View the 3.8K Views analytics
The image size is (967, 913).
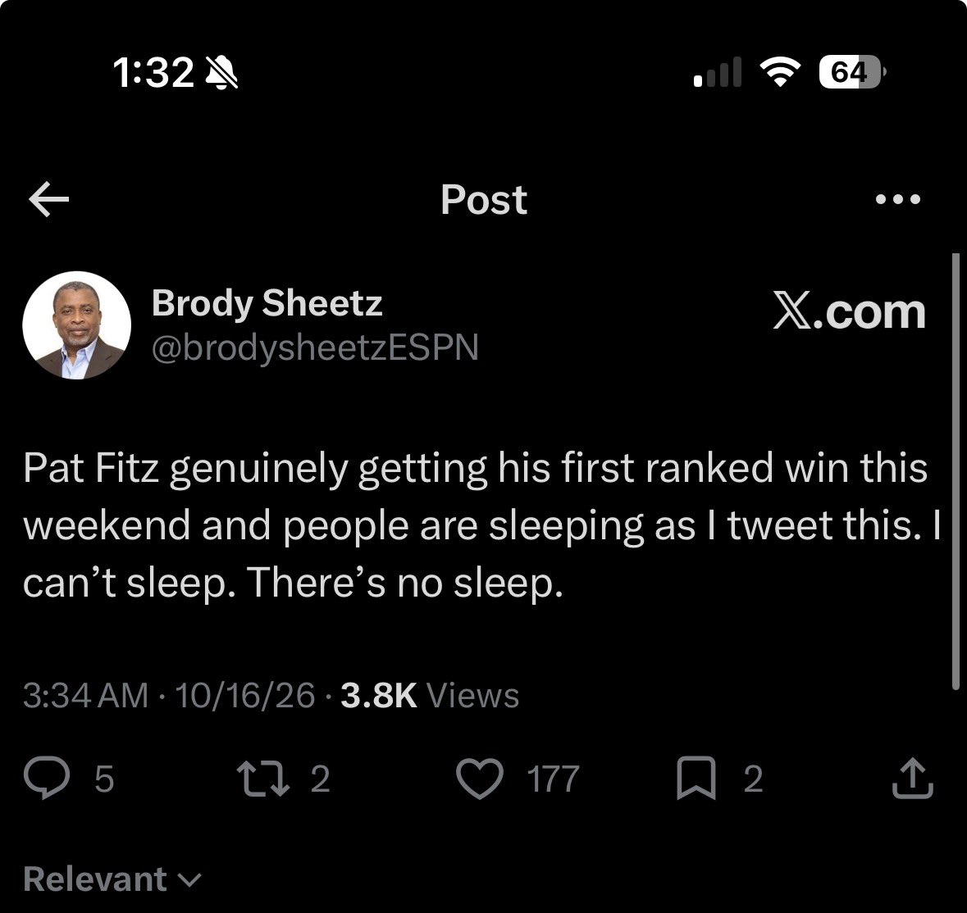click(x=430, y=696)
